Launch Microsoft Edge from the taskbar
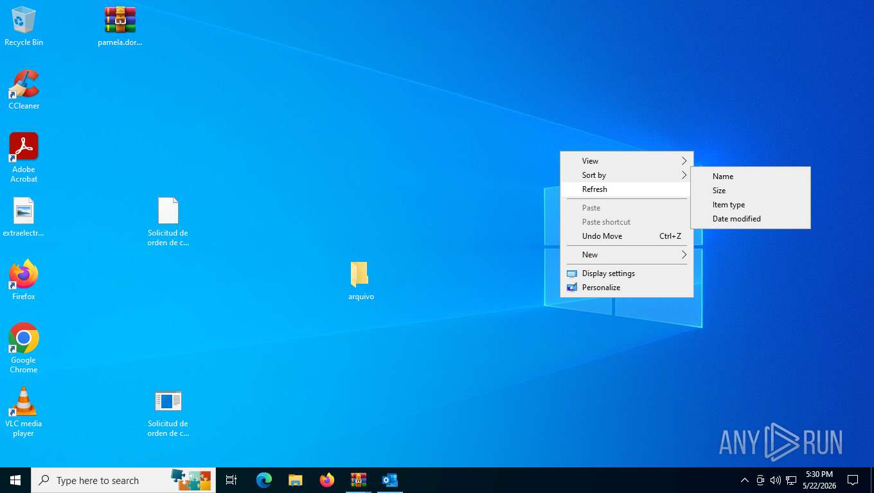Viewport: 874px width, 493px height. [x=264, y=480]
